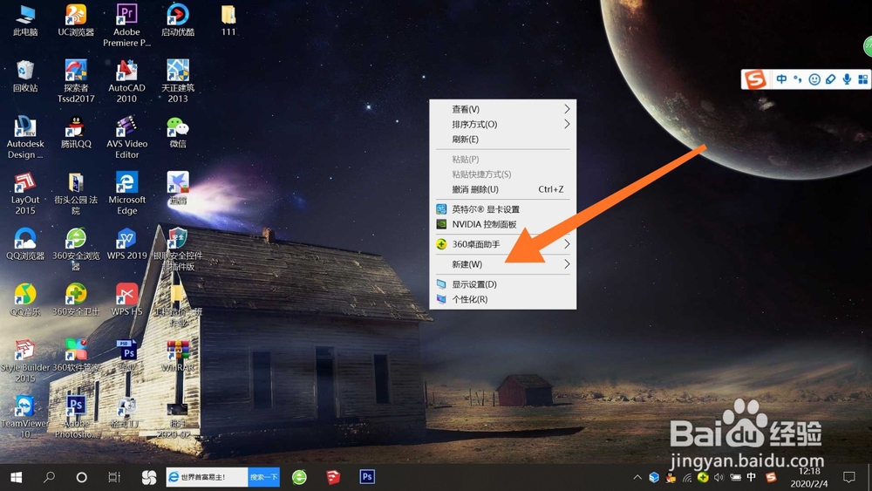Open the notification center icon
Image resolution: width=872 pixels, height=491 pixels.
(849, 477)
